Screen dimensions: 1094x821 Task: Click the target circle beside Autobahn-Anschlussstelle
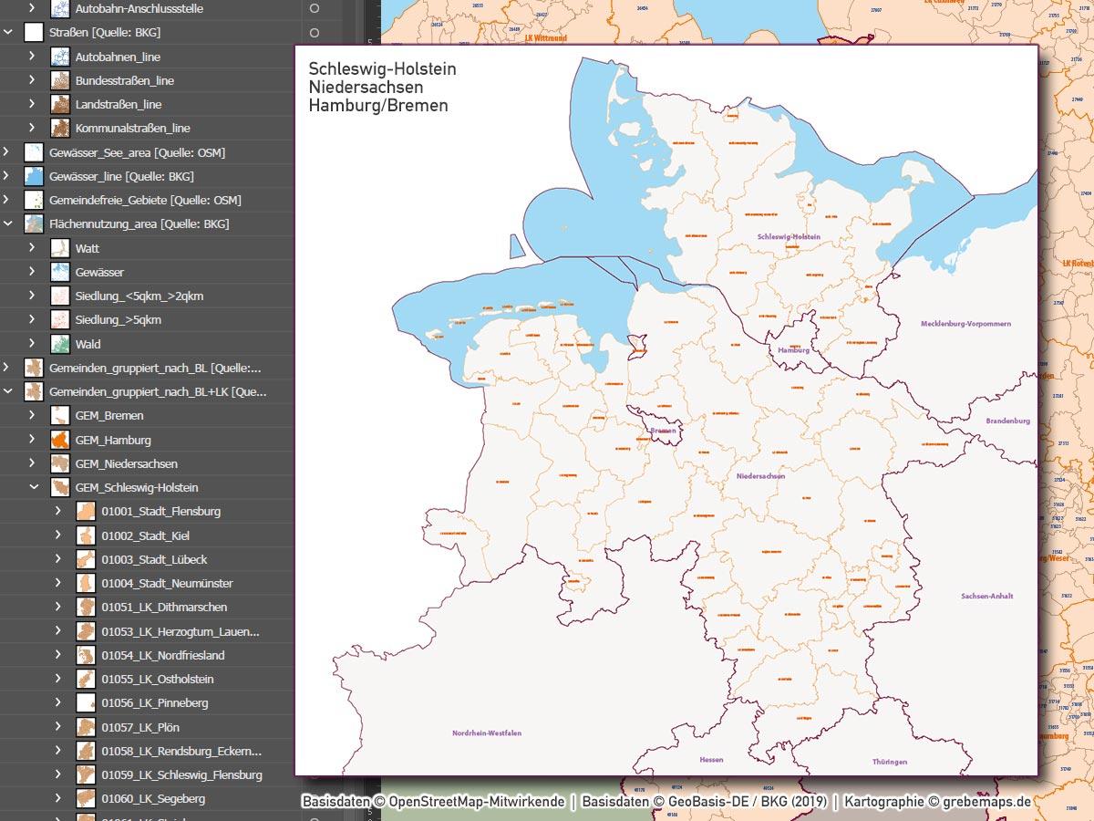point(315,8)
